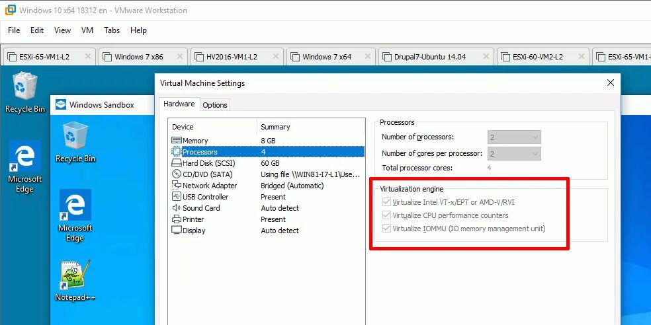Click the Network Adapter icon
Image resolution: width=651 pixels, height=325 pixels.
coord(177,186)
